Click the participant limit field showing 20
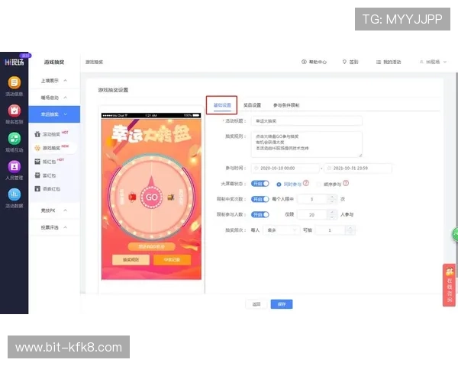Viewport: 458px width, 366px height. click(312, 214)
